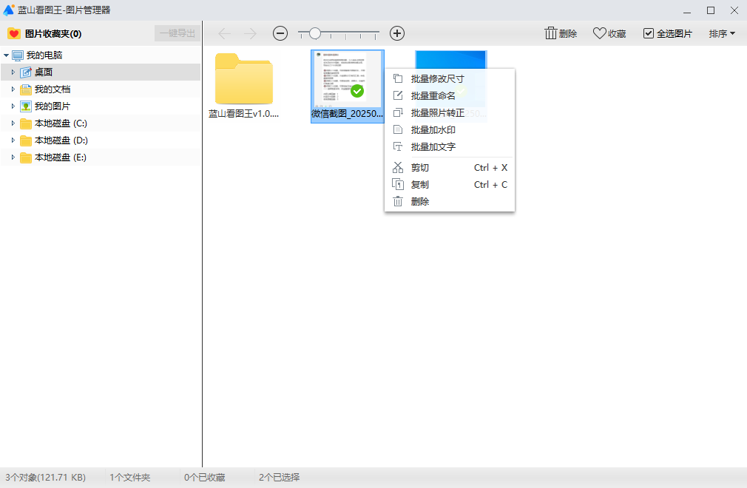Click the heart 收藏 toolbar icon

599,33
